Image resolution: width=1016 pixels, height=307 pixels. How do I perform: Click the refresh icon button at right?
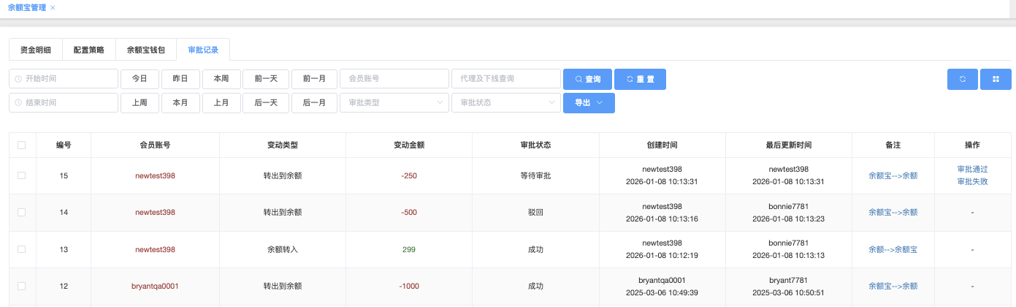[962, 79]
